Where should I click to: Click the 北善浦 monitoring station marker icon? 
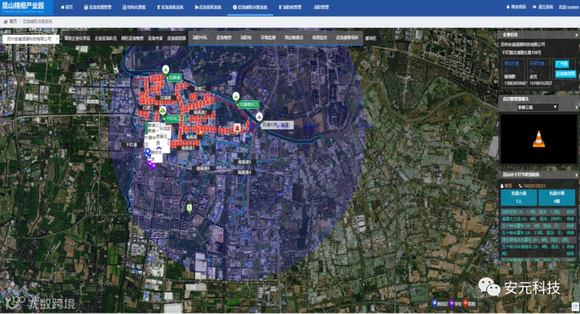166,69
